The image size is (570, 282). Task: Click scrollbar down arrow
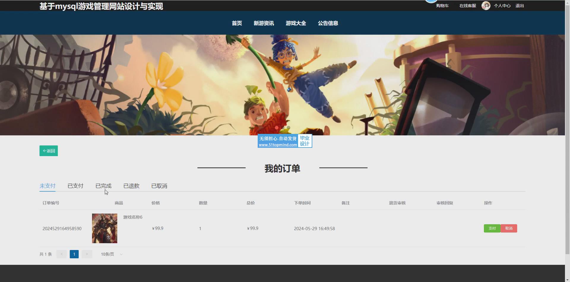click(x=567, y=280)
